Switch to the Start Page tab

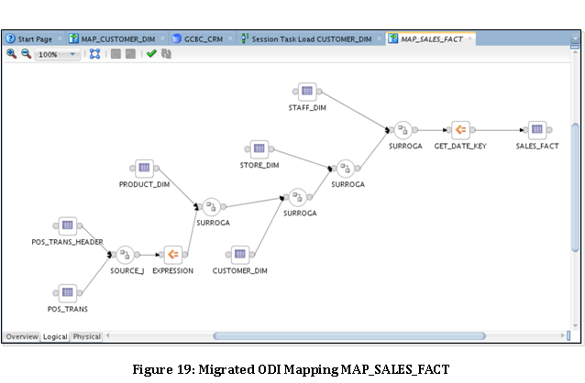point(34,38)
